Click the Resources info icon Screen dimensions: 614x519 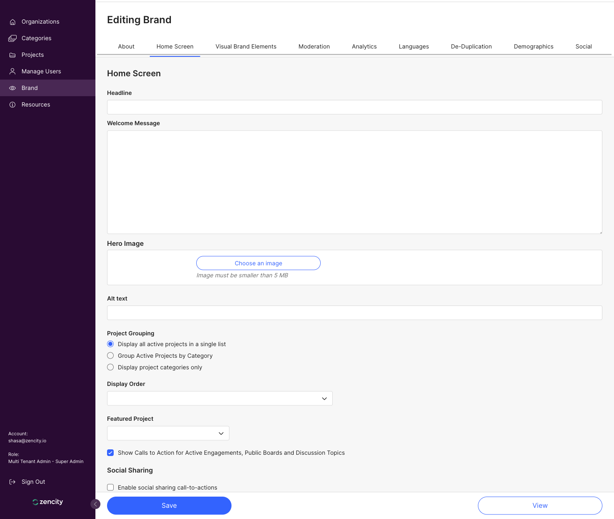point(12,105)
